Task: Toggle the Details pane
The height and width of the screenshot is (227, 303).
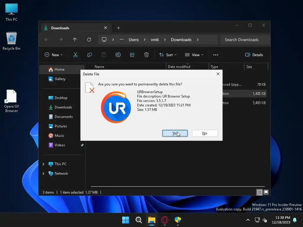Action: [x=254, y=55]
